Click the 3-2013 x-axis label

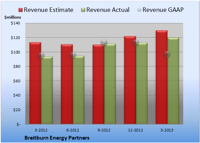point(167,130)
